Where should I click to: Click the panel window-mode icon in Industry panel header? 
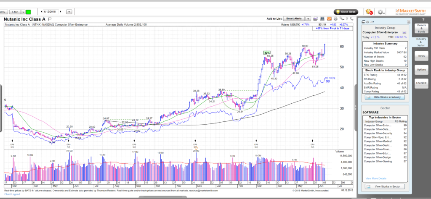point(363,22)
